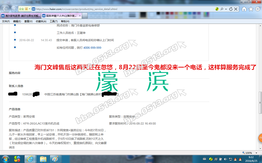262x163 pixels.
Task: Click the 4006-999-999 phone link
Action: (92, 48)
